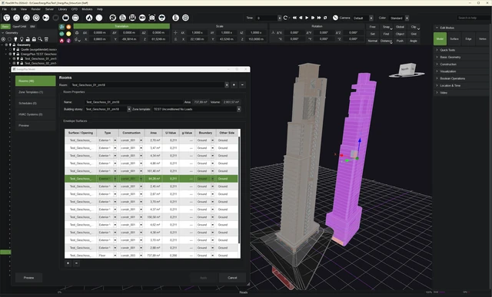Click the open padlock icon above the geometry tree
Screen dimensions: 492x297
tap(28, 39)
